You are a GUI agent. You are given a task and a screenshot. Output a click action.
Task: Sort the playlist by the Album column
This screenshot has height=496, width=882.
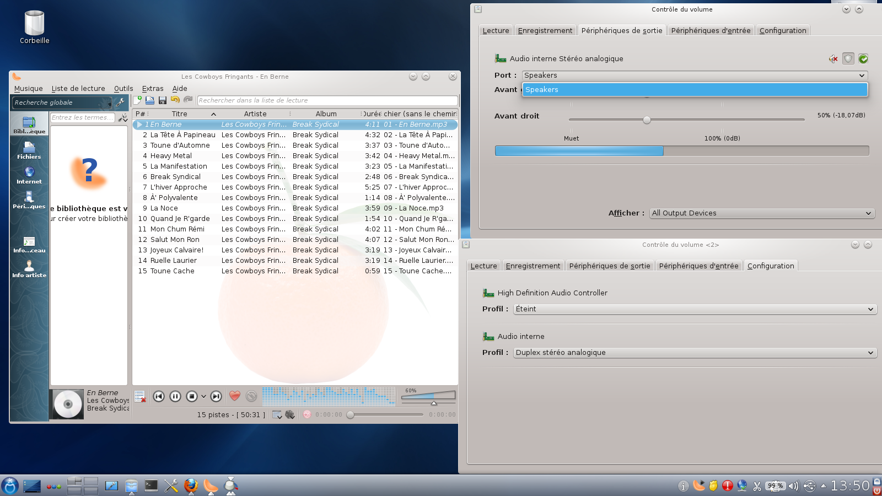click(326, 114)
